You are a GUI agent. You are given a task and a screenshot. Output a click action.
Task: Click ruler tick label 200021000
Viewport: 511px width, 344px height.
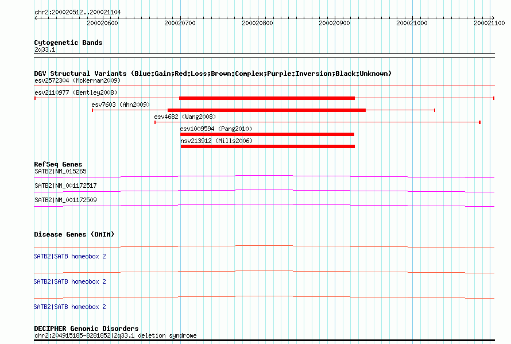click(412, 23)
